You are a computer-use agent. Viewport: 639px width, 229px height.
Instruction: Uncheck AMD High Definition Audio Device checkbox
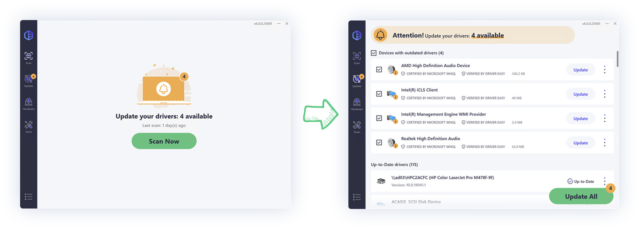(x=379, y=69)
